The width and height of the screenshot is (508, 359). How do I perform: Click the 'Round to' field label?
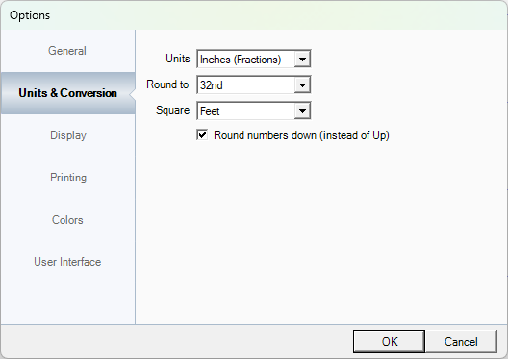(x=167, y=84)
